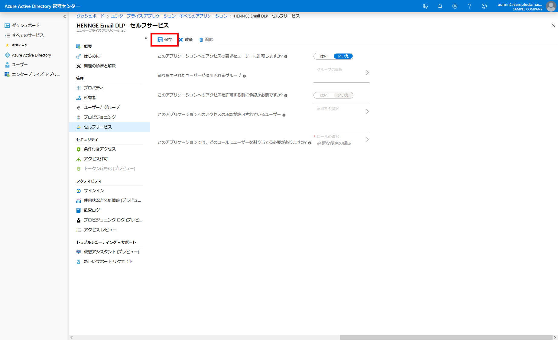Click info icon for access request question
Image resolution: width=558 pixels, height=340 pixels.
pyautogui.click(x=286, y=57)
